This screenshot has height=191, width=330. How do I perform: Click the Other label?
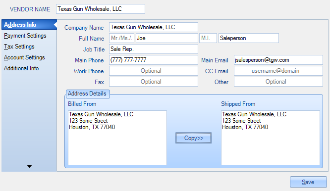221,82
